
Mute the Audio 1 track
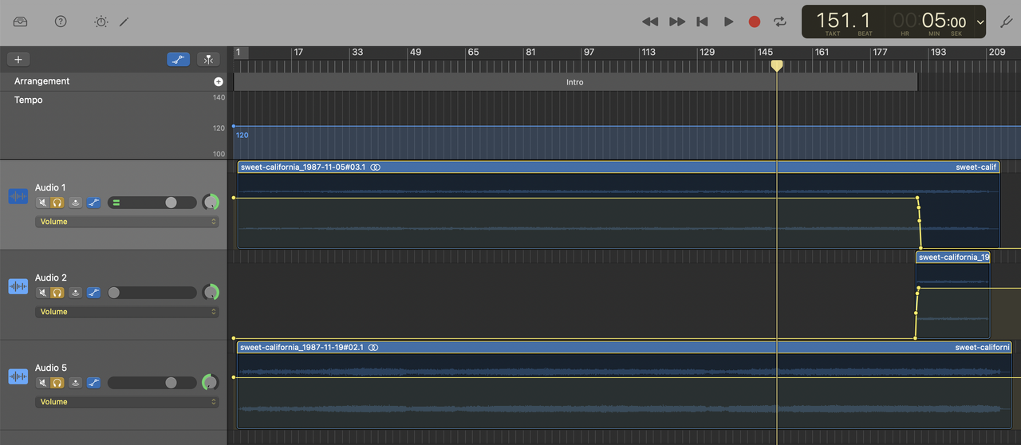pos(42,203)
